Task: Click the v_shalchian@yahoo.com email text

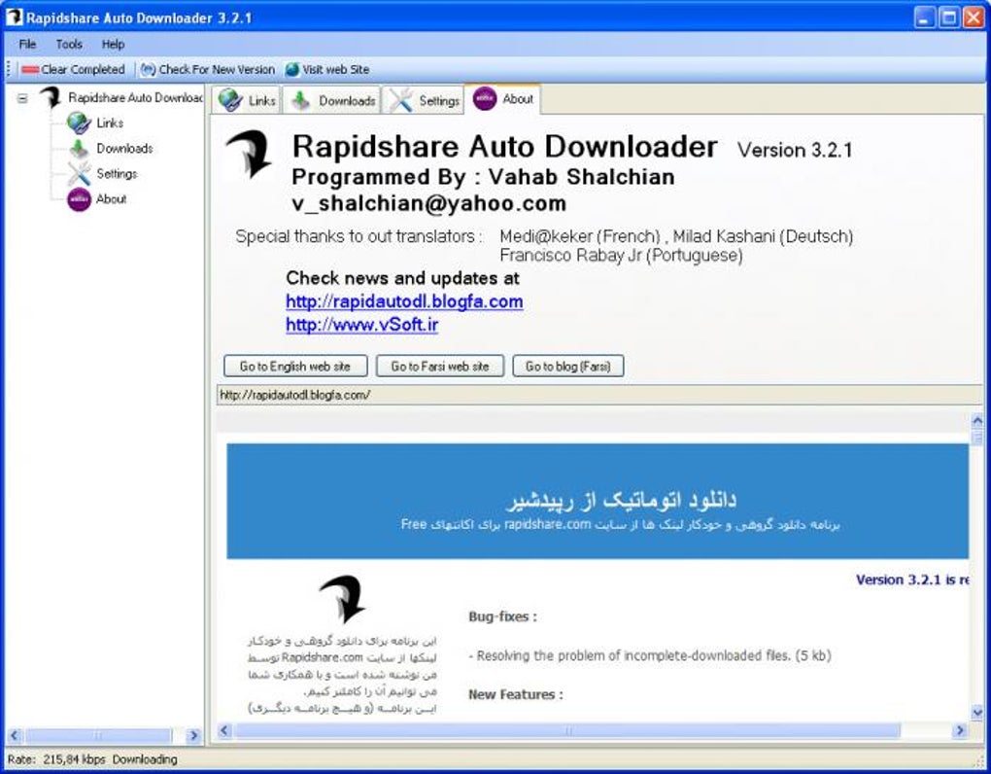Action: click(x=428, y=203)
